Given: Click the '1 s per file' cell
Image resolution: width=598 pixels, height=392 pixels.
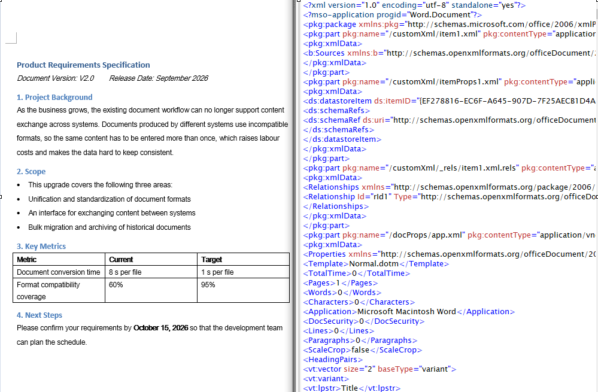Looking at the screenshot, I should pyautogui.click(x=243, y=272).
